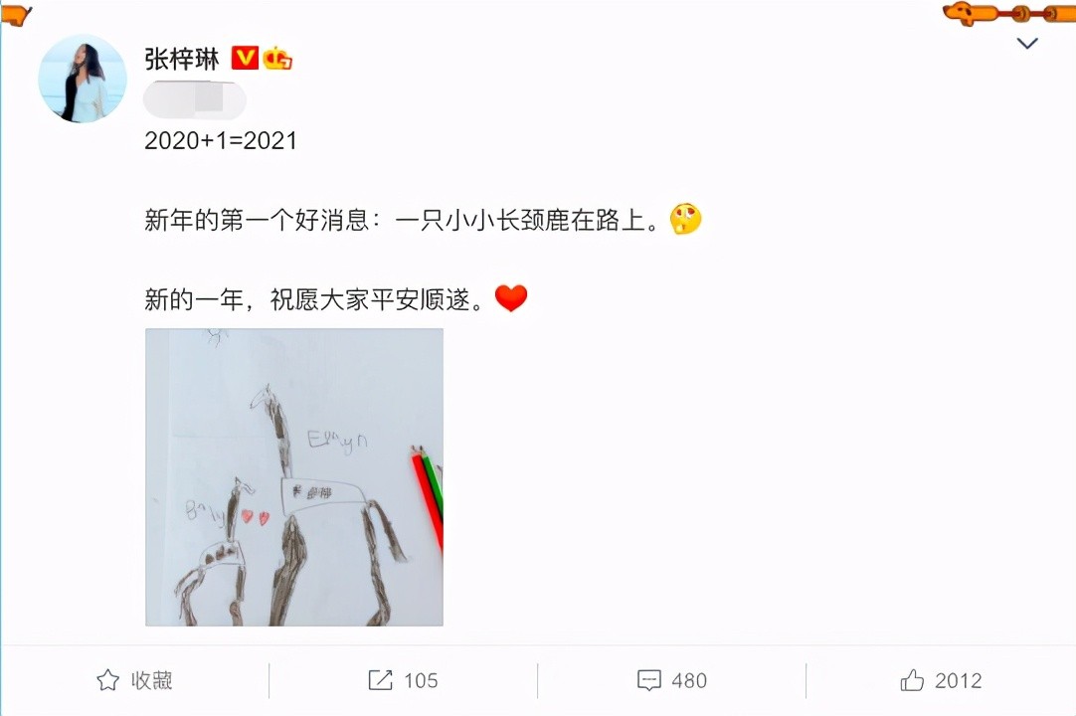Screen dimensions: 1076x716
Task: Toggle like on count 2012
Action: 958,680
